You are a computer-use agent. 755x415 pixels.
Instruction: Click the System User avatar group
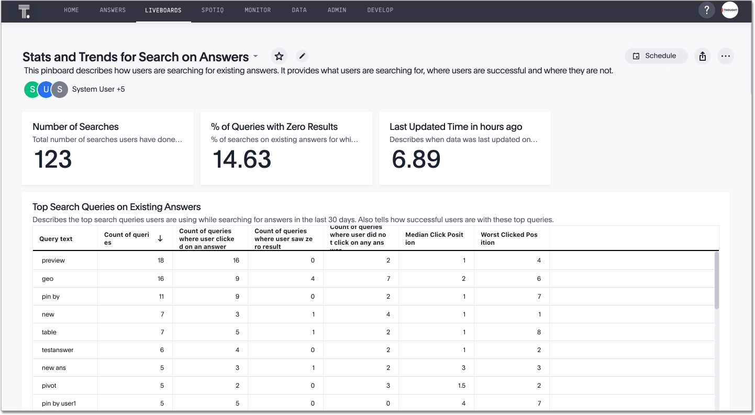tap(46, 89)
